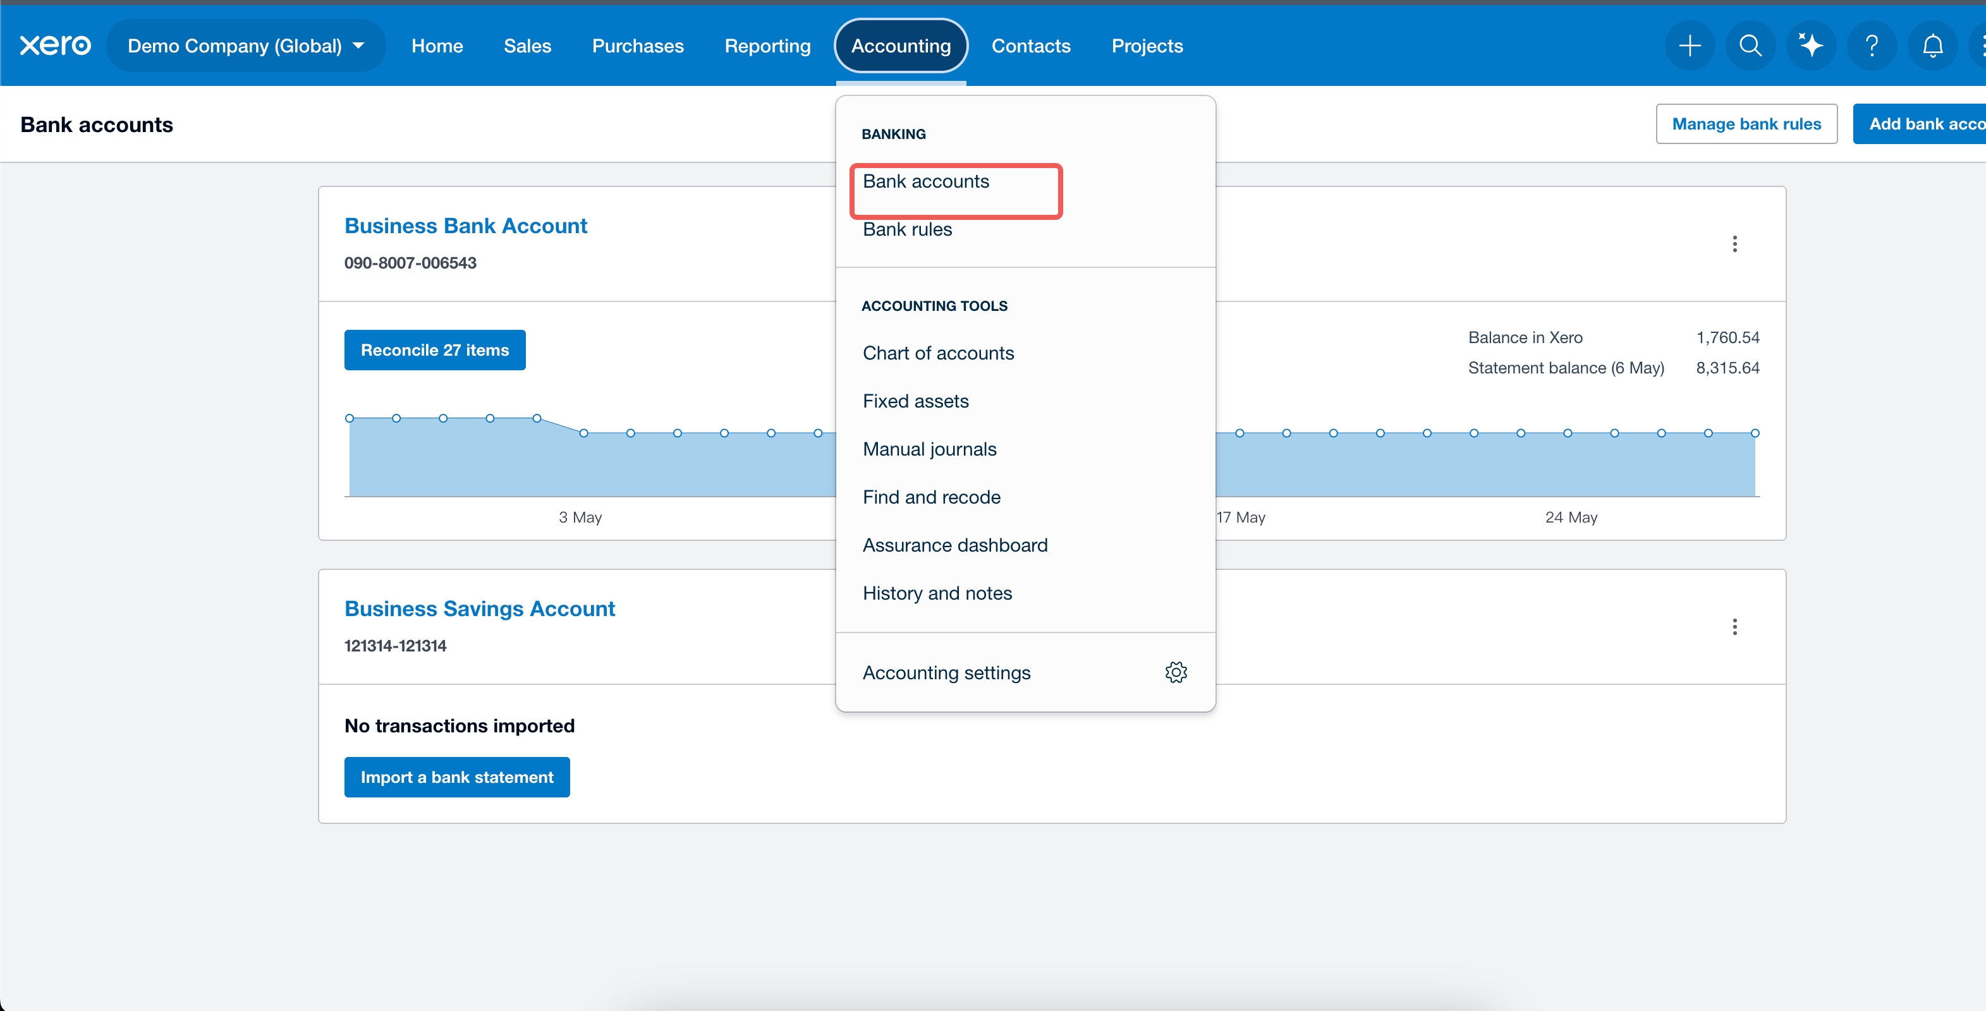Open the Projects menu
Viewport: 1986px width, 1011px height.
1147,45
